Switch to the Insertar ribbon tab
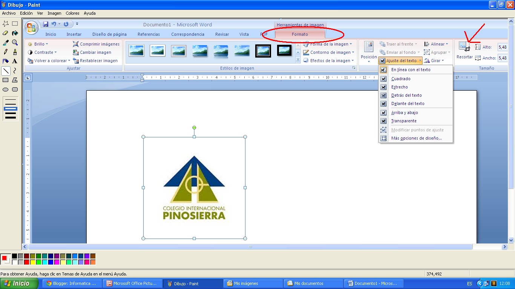Image resolution: width=515 pixels, height=289 pixels. point(74,34)
